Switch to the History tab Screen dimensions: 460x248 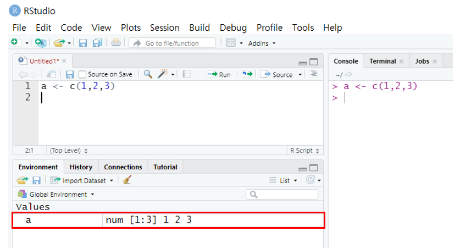pos(81,167)
